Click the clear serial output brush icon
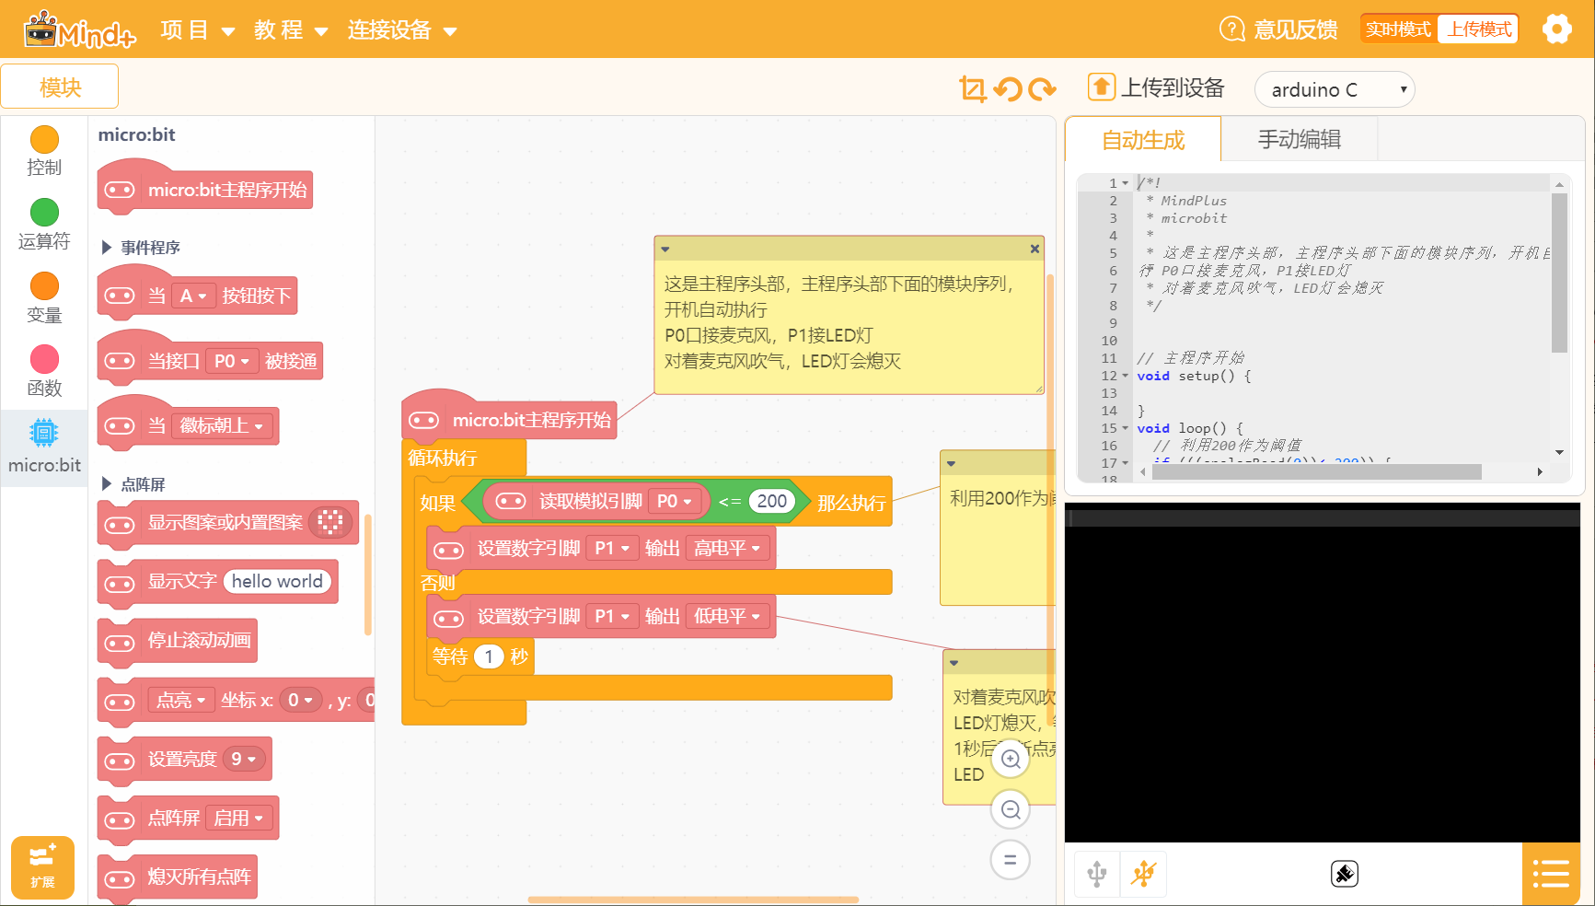This screenshot has height=906, width=1595. click(1344, 874)
